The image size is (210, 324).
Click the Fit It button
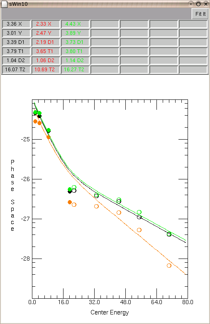tap(200, 14)
